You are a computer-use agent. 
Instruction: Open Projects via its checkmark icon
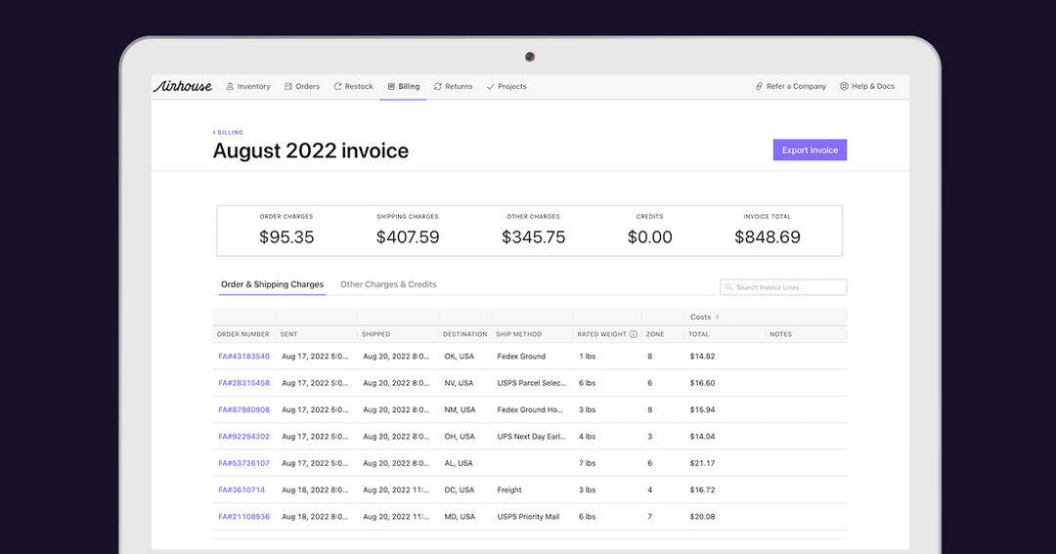click(x=490, y=87)
